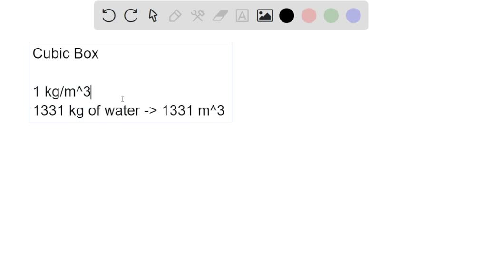
Task: Redo the last action
Action: coord(130,16)
